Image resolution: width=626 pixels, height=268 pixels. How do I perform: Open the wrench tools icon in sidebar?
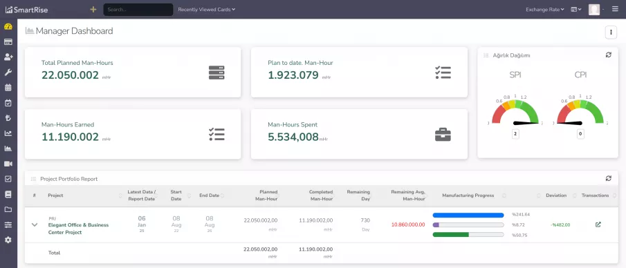pyautogui.click(x=8, y=73)
